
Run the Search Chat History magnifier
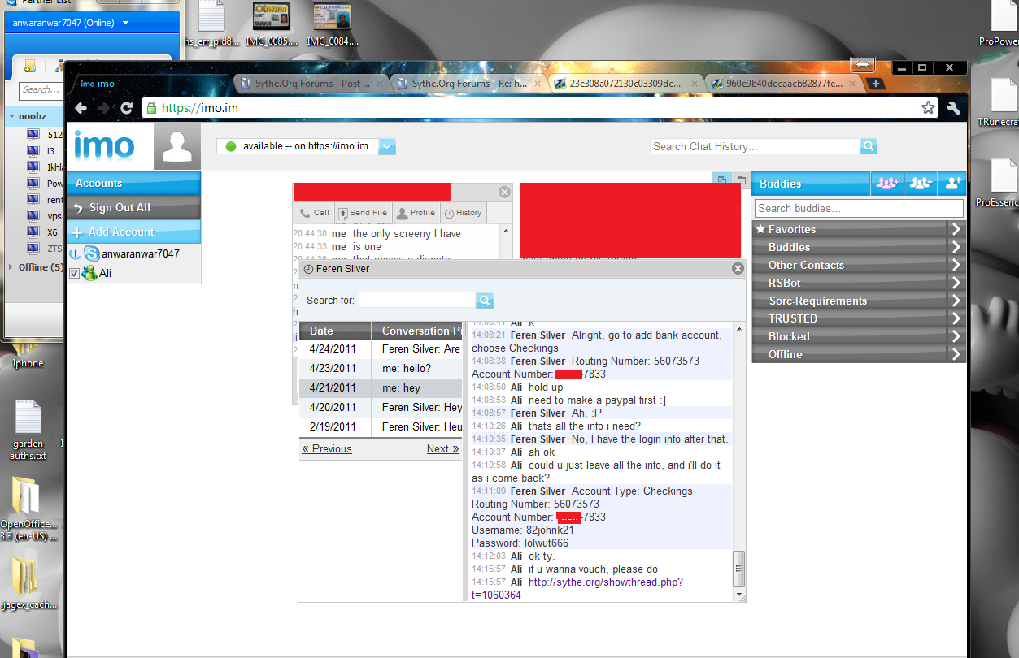869,146
